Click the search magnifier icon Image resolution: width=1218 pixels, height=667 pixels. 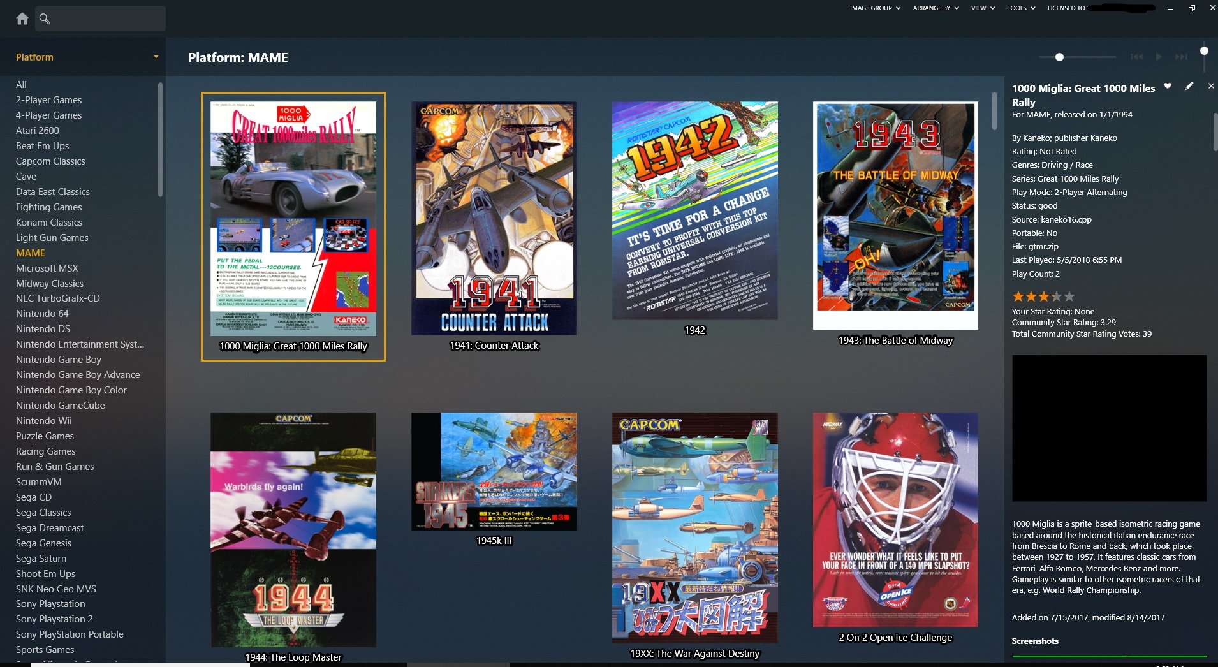pyautogui.click(x=45, y=18)
